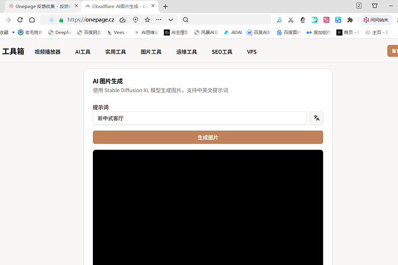Open the DeepSe bookmark
The image size is (398, 265).
(x=60, y=32)
